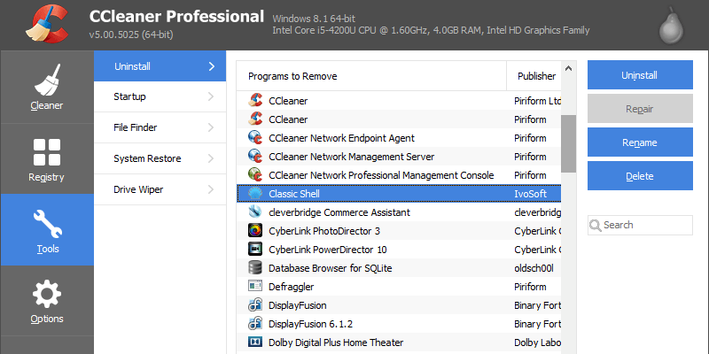Click the IvoSoft publisher cell
The height and width of the screenshot is (354, 709).
(x=530, y=194)
